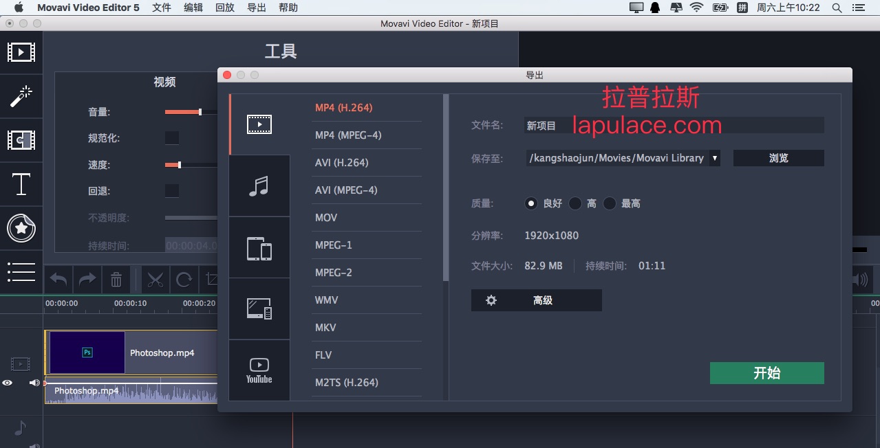This screenshot has height=448, width=880.
Task: Select the Photoshop.mp4 video clip thumbnail
Action: point(87,352)
